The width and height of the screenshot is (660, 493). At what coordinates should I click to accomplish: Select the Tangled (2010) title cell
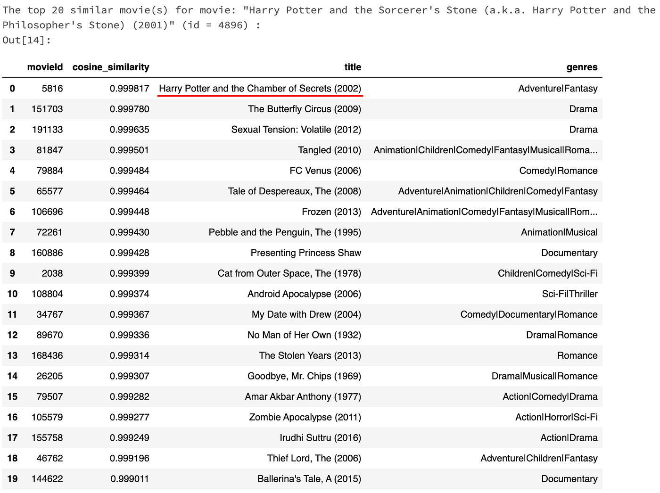coord(330,150)
